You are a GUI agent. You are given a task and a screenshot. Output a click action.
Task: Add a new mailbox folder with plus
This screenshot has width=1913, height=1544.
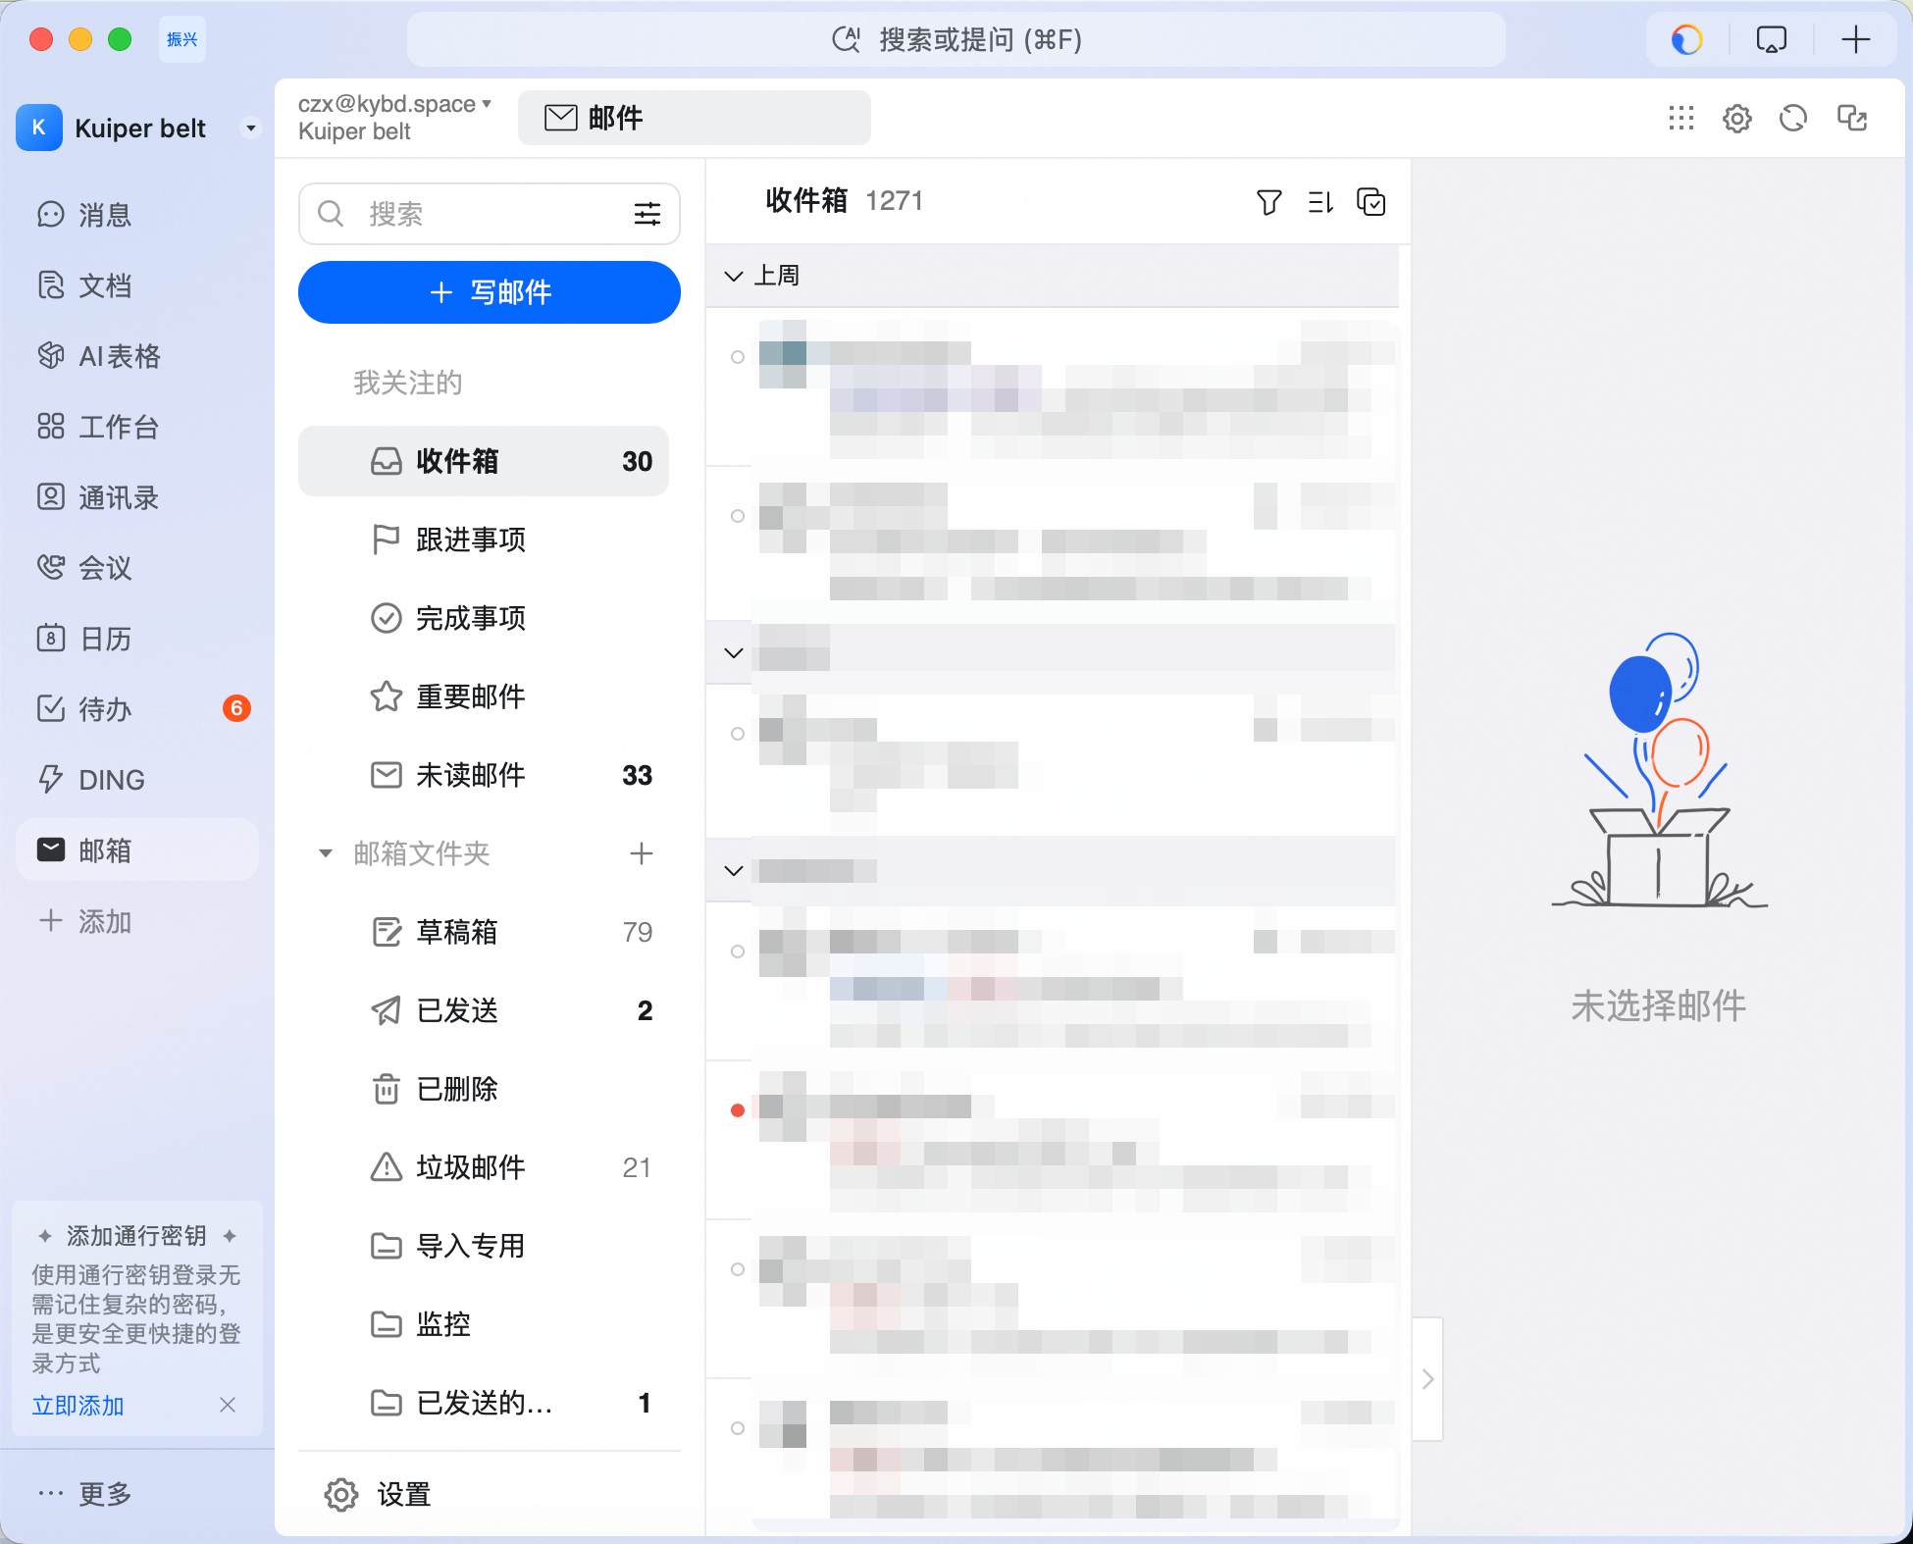[x=642, y=853]
